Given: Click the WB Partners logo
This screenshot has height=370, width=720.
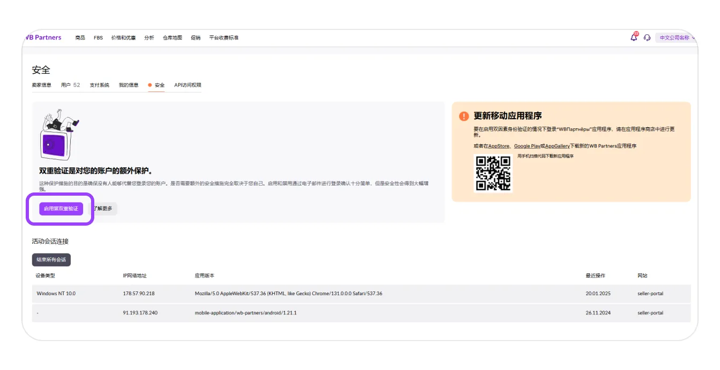Looking at the screenshot, I should tap(44, 37).
